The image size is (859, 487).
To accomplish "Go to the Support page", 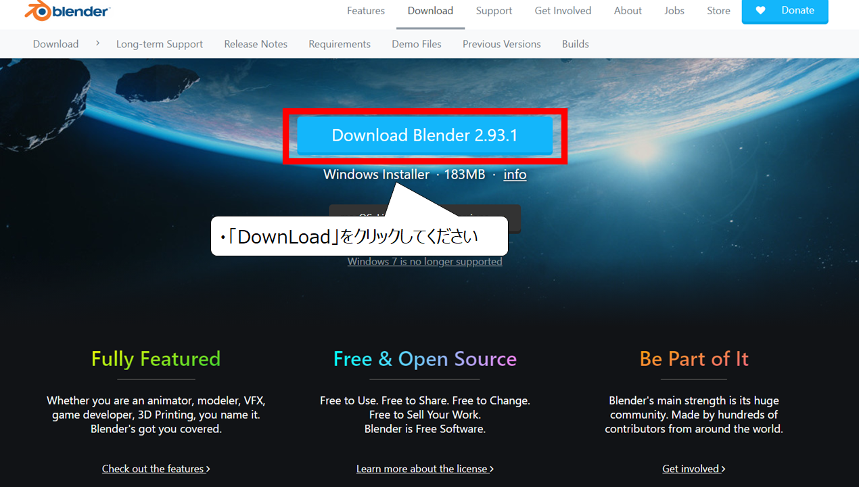I will tap(494, 11).
